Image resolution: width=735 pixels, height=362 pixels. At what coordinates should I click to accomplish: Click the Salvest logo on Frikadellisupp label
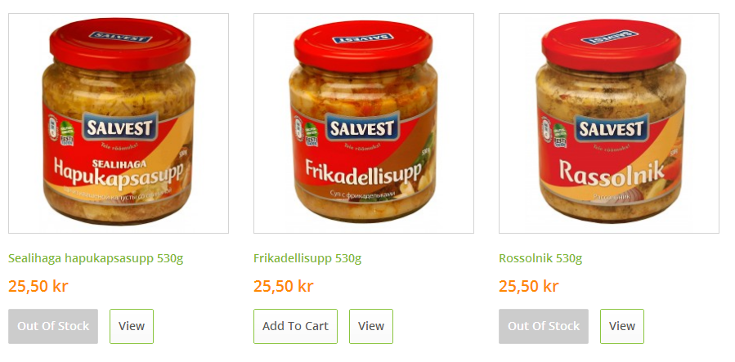(363, 127)
